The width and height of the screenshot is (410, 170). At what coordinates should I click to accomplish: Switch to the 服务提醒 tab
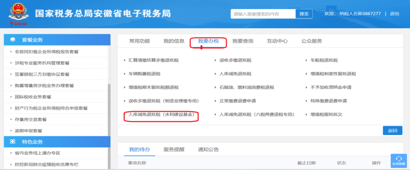(x=174, y=150)
